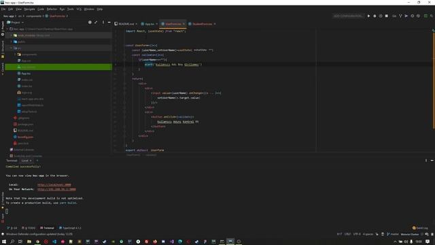Click the Run play button
This screenshot has width=435, height=245.
368,16
